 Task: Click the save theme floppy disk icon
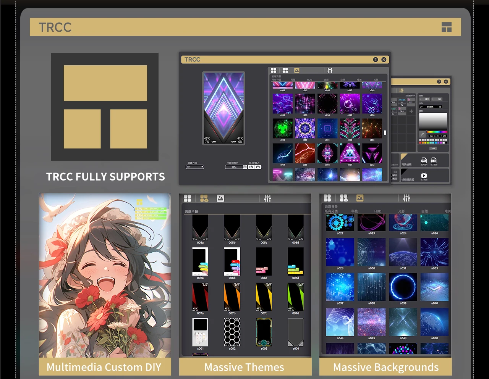pyautogui.click(x=245, y=167)
